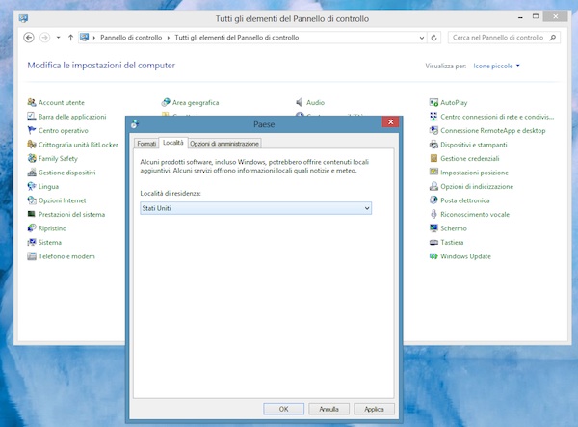Go back with the Back arrow
The height and width of the screenshot is (427, 578).
click(x=29, y=38)
